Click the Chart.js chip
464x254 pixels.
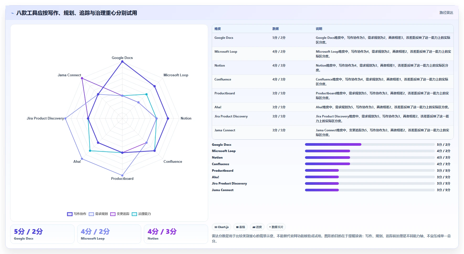tap(222, 227)
